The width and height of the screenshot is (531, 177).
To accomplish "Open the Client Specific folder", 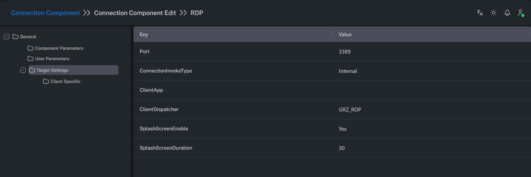I will coord(65,81).
